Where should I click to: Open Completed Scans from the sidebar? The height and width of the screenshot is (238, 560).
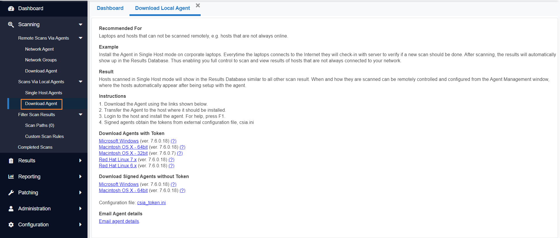(x=35, y=147)
